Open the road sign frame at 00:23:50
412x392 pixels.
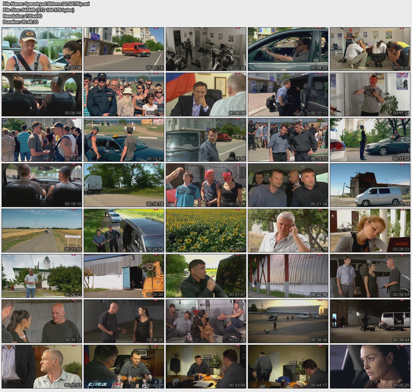coord(42,231)
